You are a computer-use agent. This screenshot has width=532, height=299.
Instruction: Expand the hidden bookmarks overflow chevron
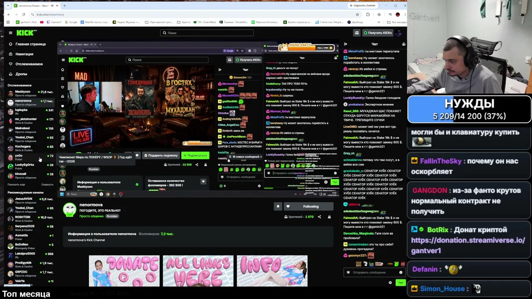pos(378,22)
